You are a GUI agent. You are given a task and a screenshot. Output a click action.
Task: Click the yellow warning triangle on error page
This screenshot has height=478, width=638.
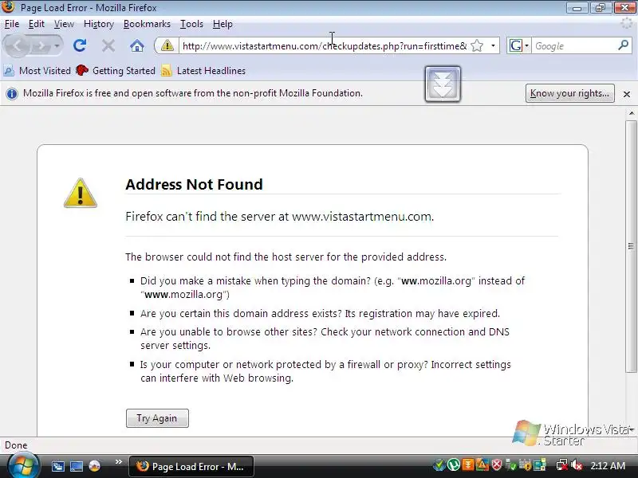(x=81, y=193)
